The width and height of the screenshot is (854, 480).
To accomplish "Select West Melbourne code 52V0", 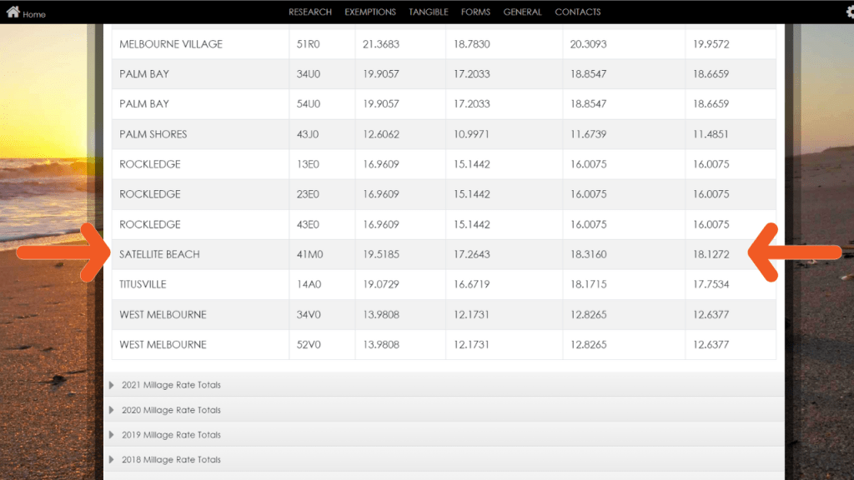I will pyautogui.click(x=309, y=344).
